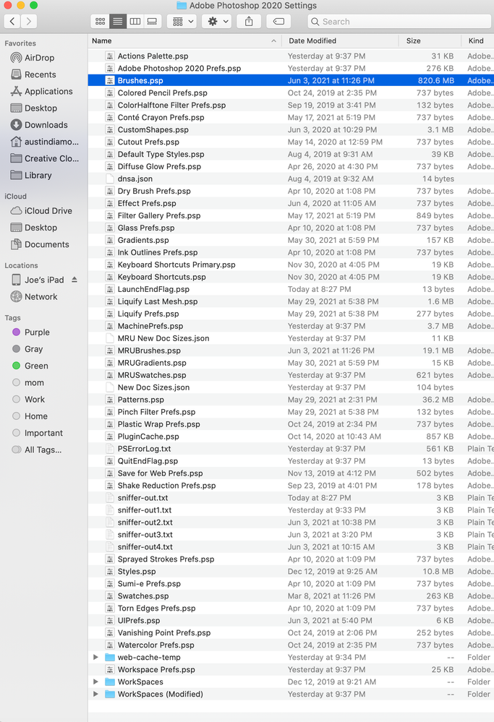Filter by the Gray tag
Screen dimensions: 494x722
click(x=33, y=349)
